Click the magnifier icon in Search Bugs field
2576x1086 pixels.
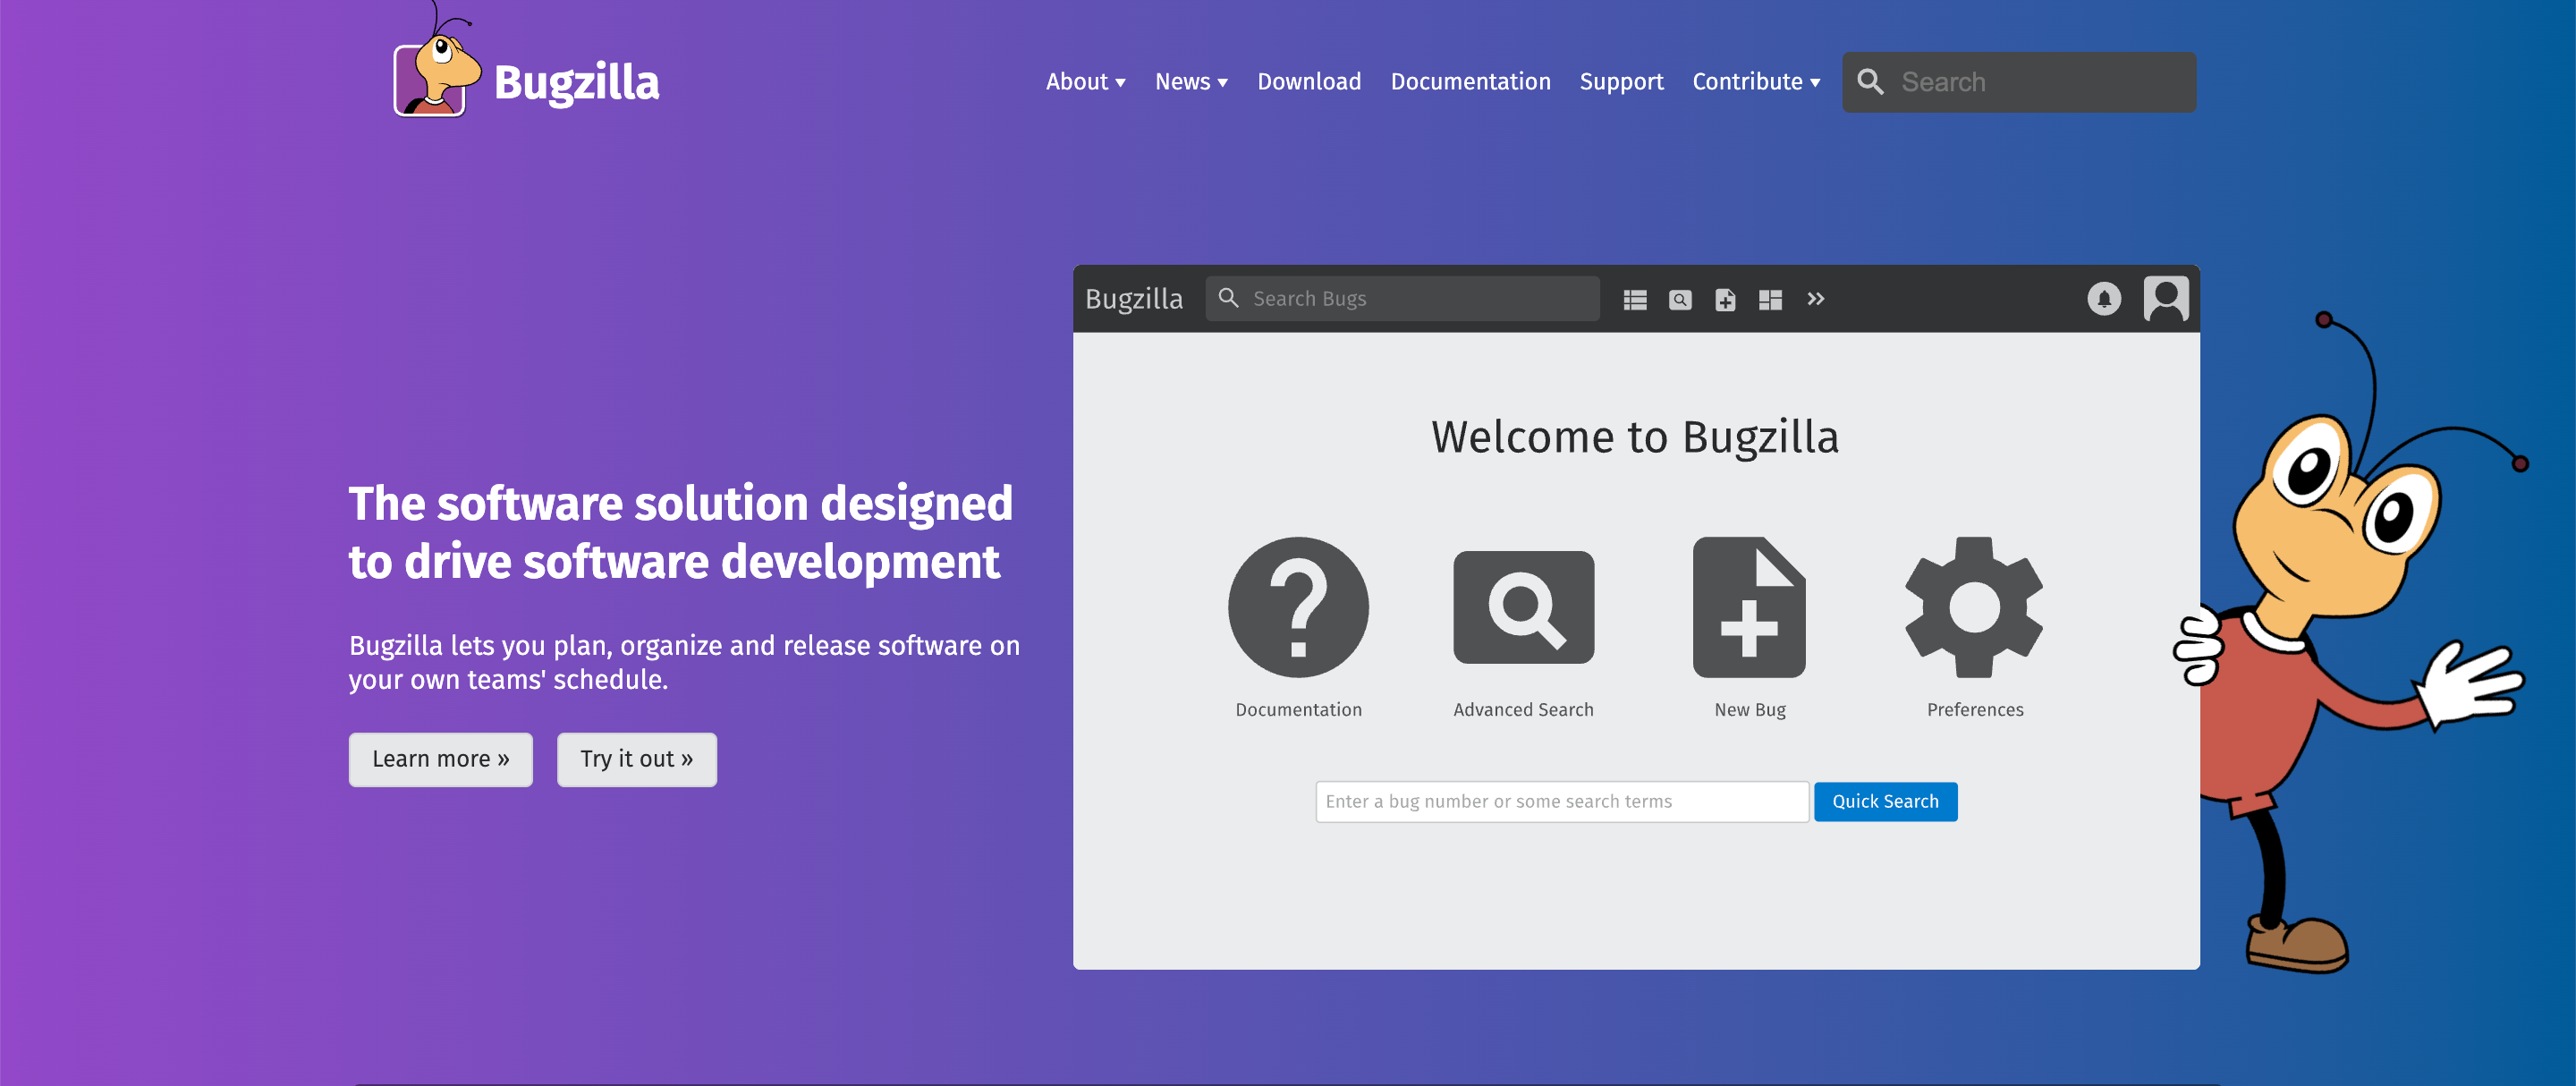(x=1228, y=298)
